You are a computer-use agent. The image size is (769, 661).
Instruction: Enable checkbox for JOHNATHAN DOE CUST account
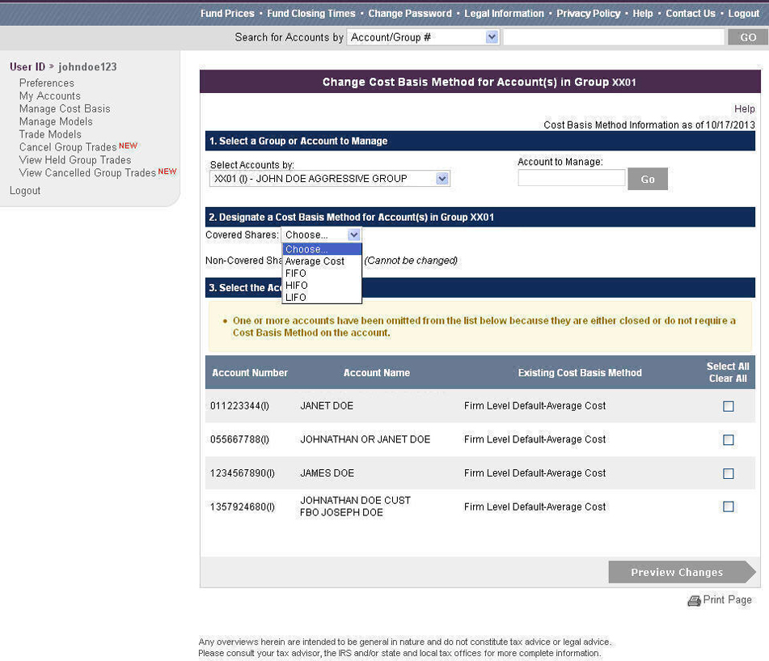tap(728, 506)
